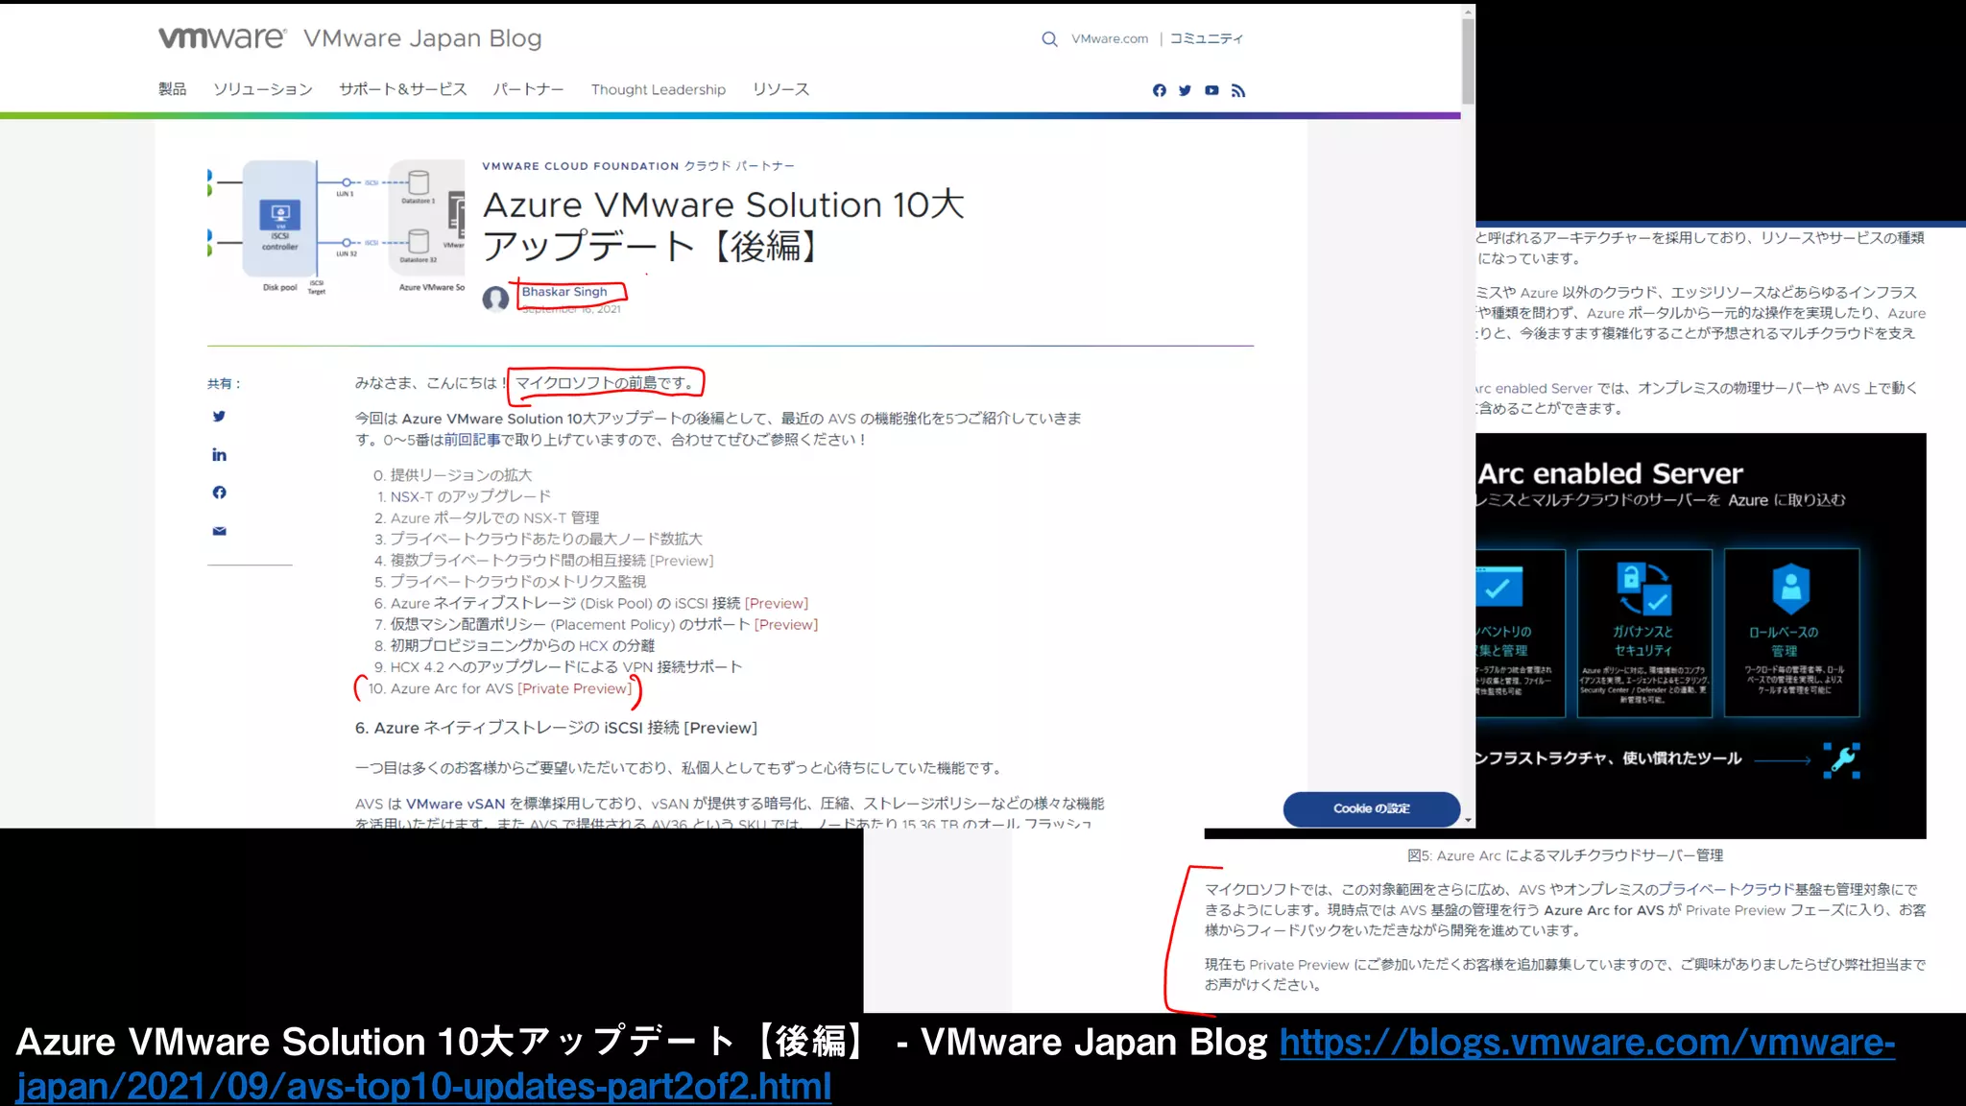
Task: Open the 前回記事 link
Action: [472, 440]
